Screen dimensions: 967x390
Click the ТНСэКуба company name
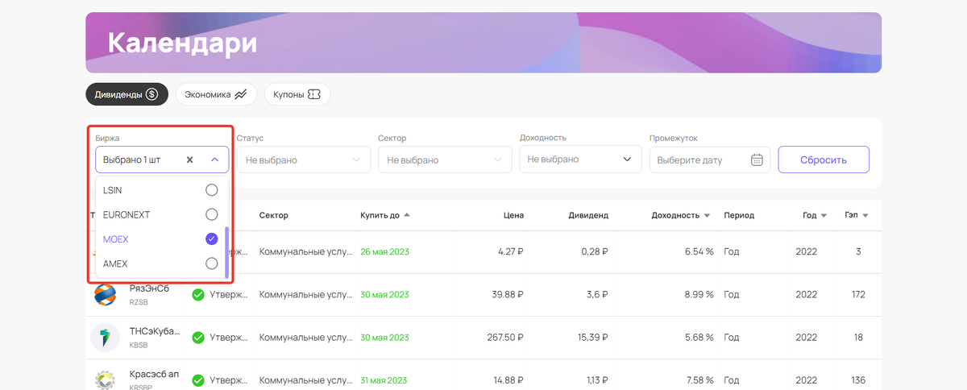coord(155,331)
